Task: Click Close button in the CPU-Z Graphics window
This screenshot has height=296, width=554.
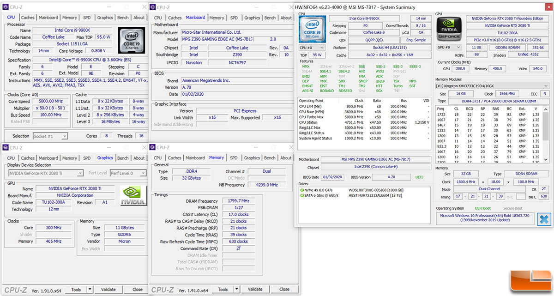Action: coord(138,290)
